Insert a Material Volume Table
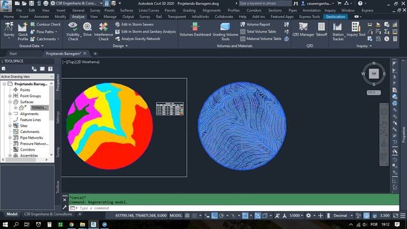The image size is (407, 229). tap(261, 39)
